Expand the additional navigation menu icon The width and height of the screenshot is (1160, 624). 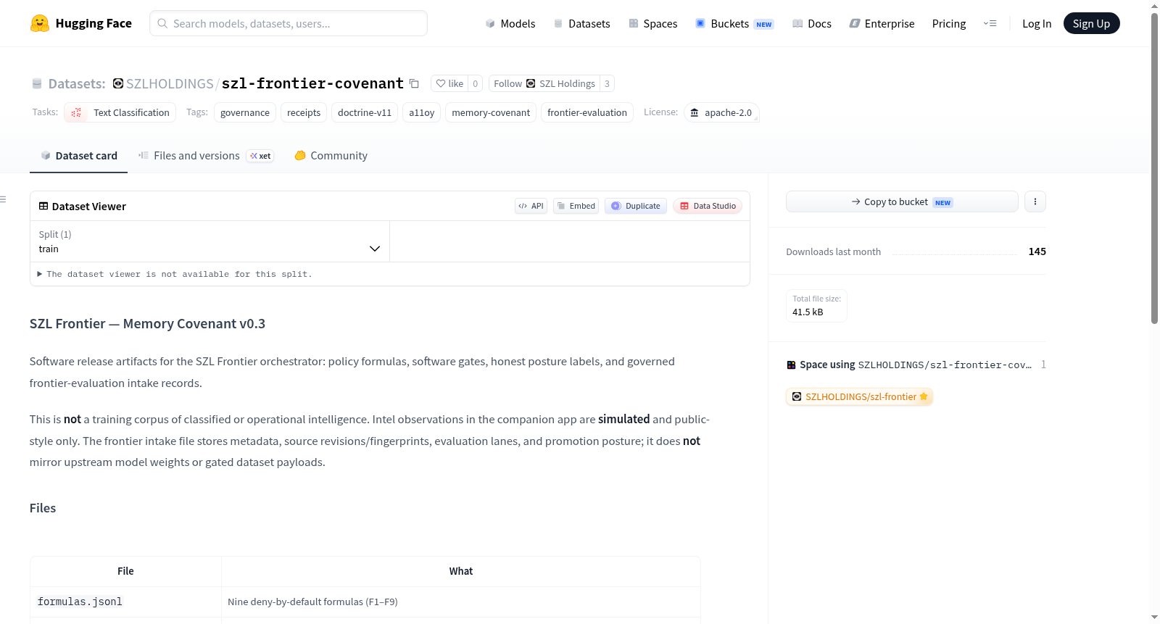(x=990, y=23)
